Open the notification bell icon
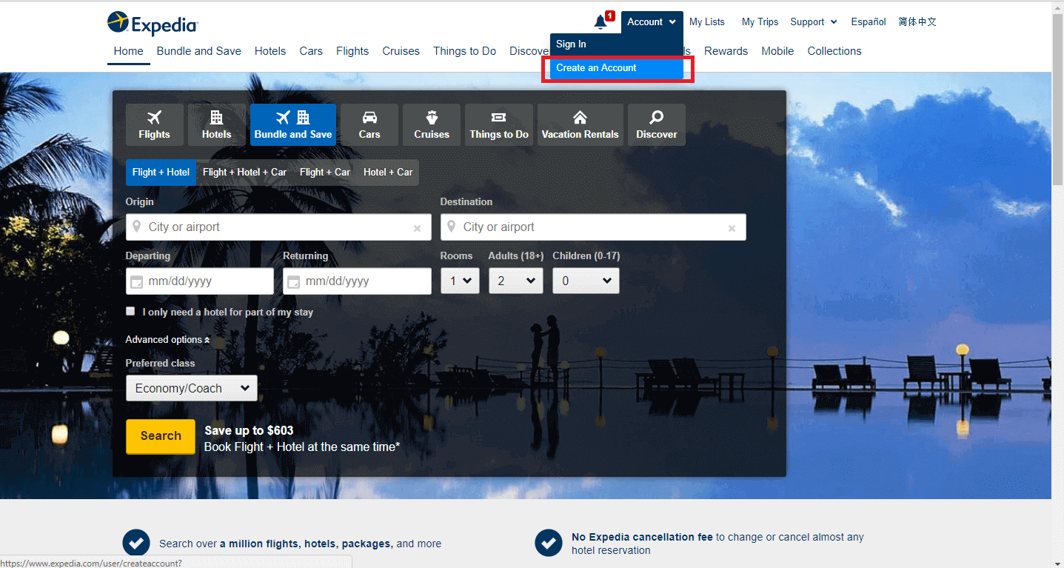Screen dimensions: 1064x568 click(601, 21)
